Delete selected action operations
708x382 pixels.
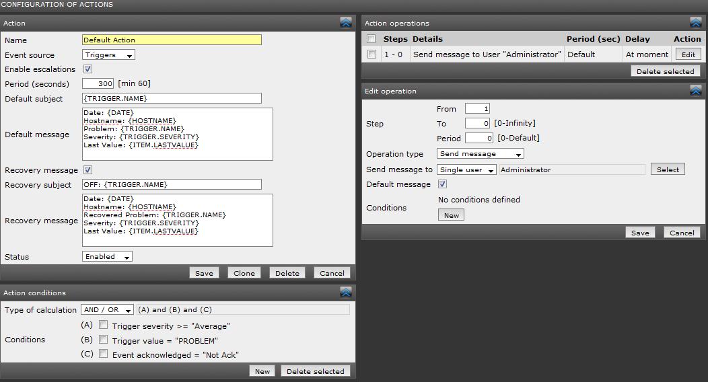666,71
